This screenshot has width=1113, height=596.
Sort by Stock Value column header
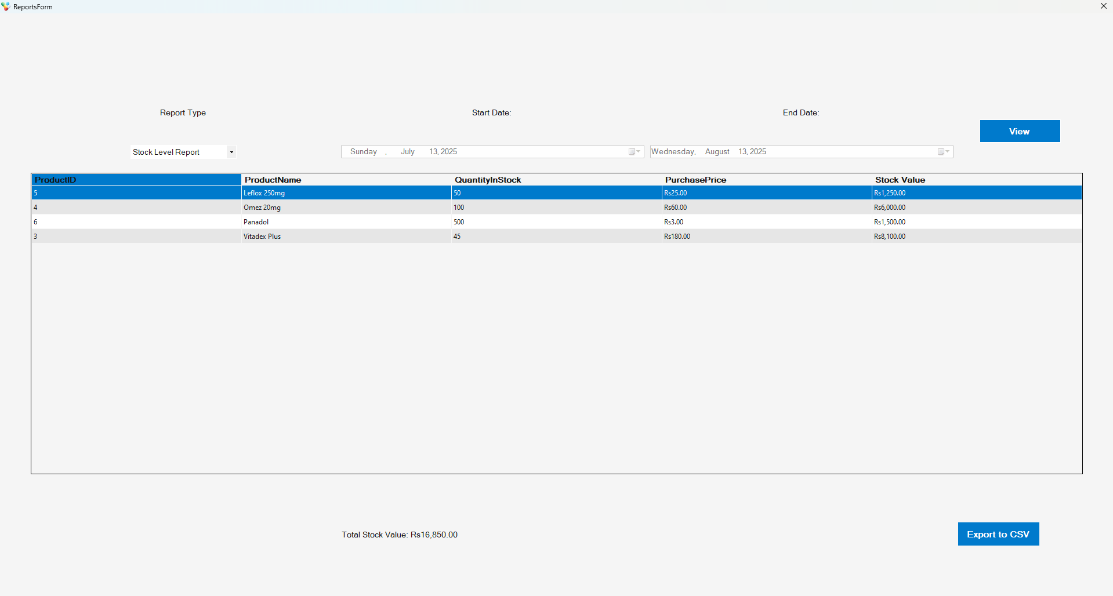977,180
